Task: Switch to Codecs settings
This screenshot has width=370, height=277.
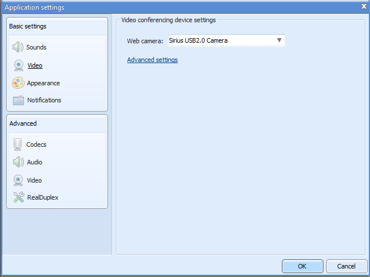Action: coord(36,144)
